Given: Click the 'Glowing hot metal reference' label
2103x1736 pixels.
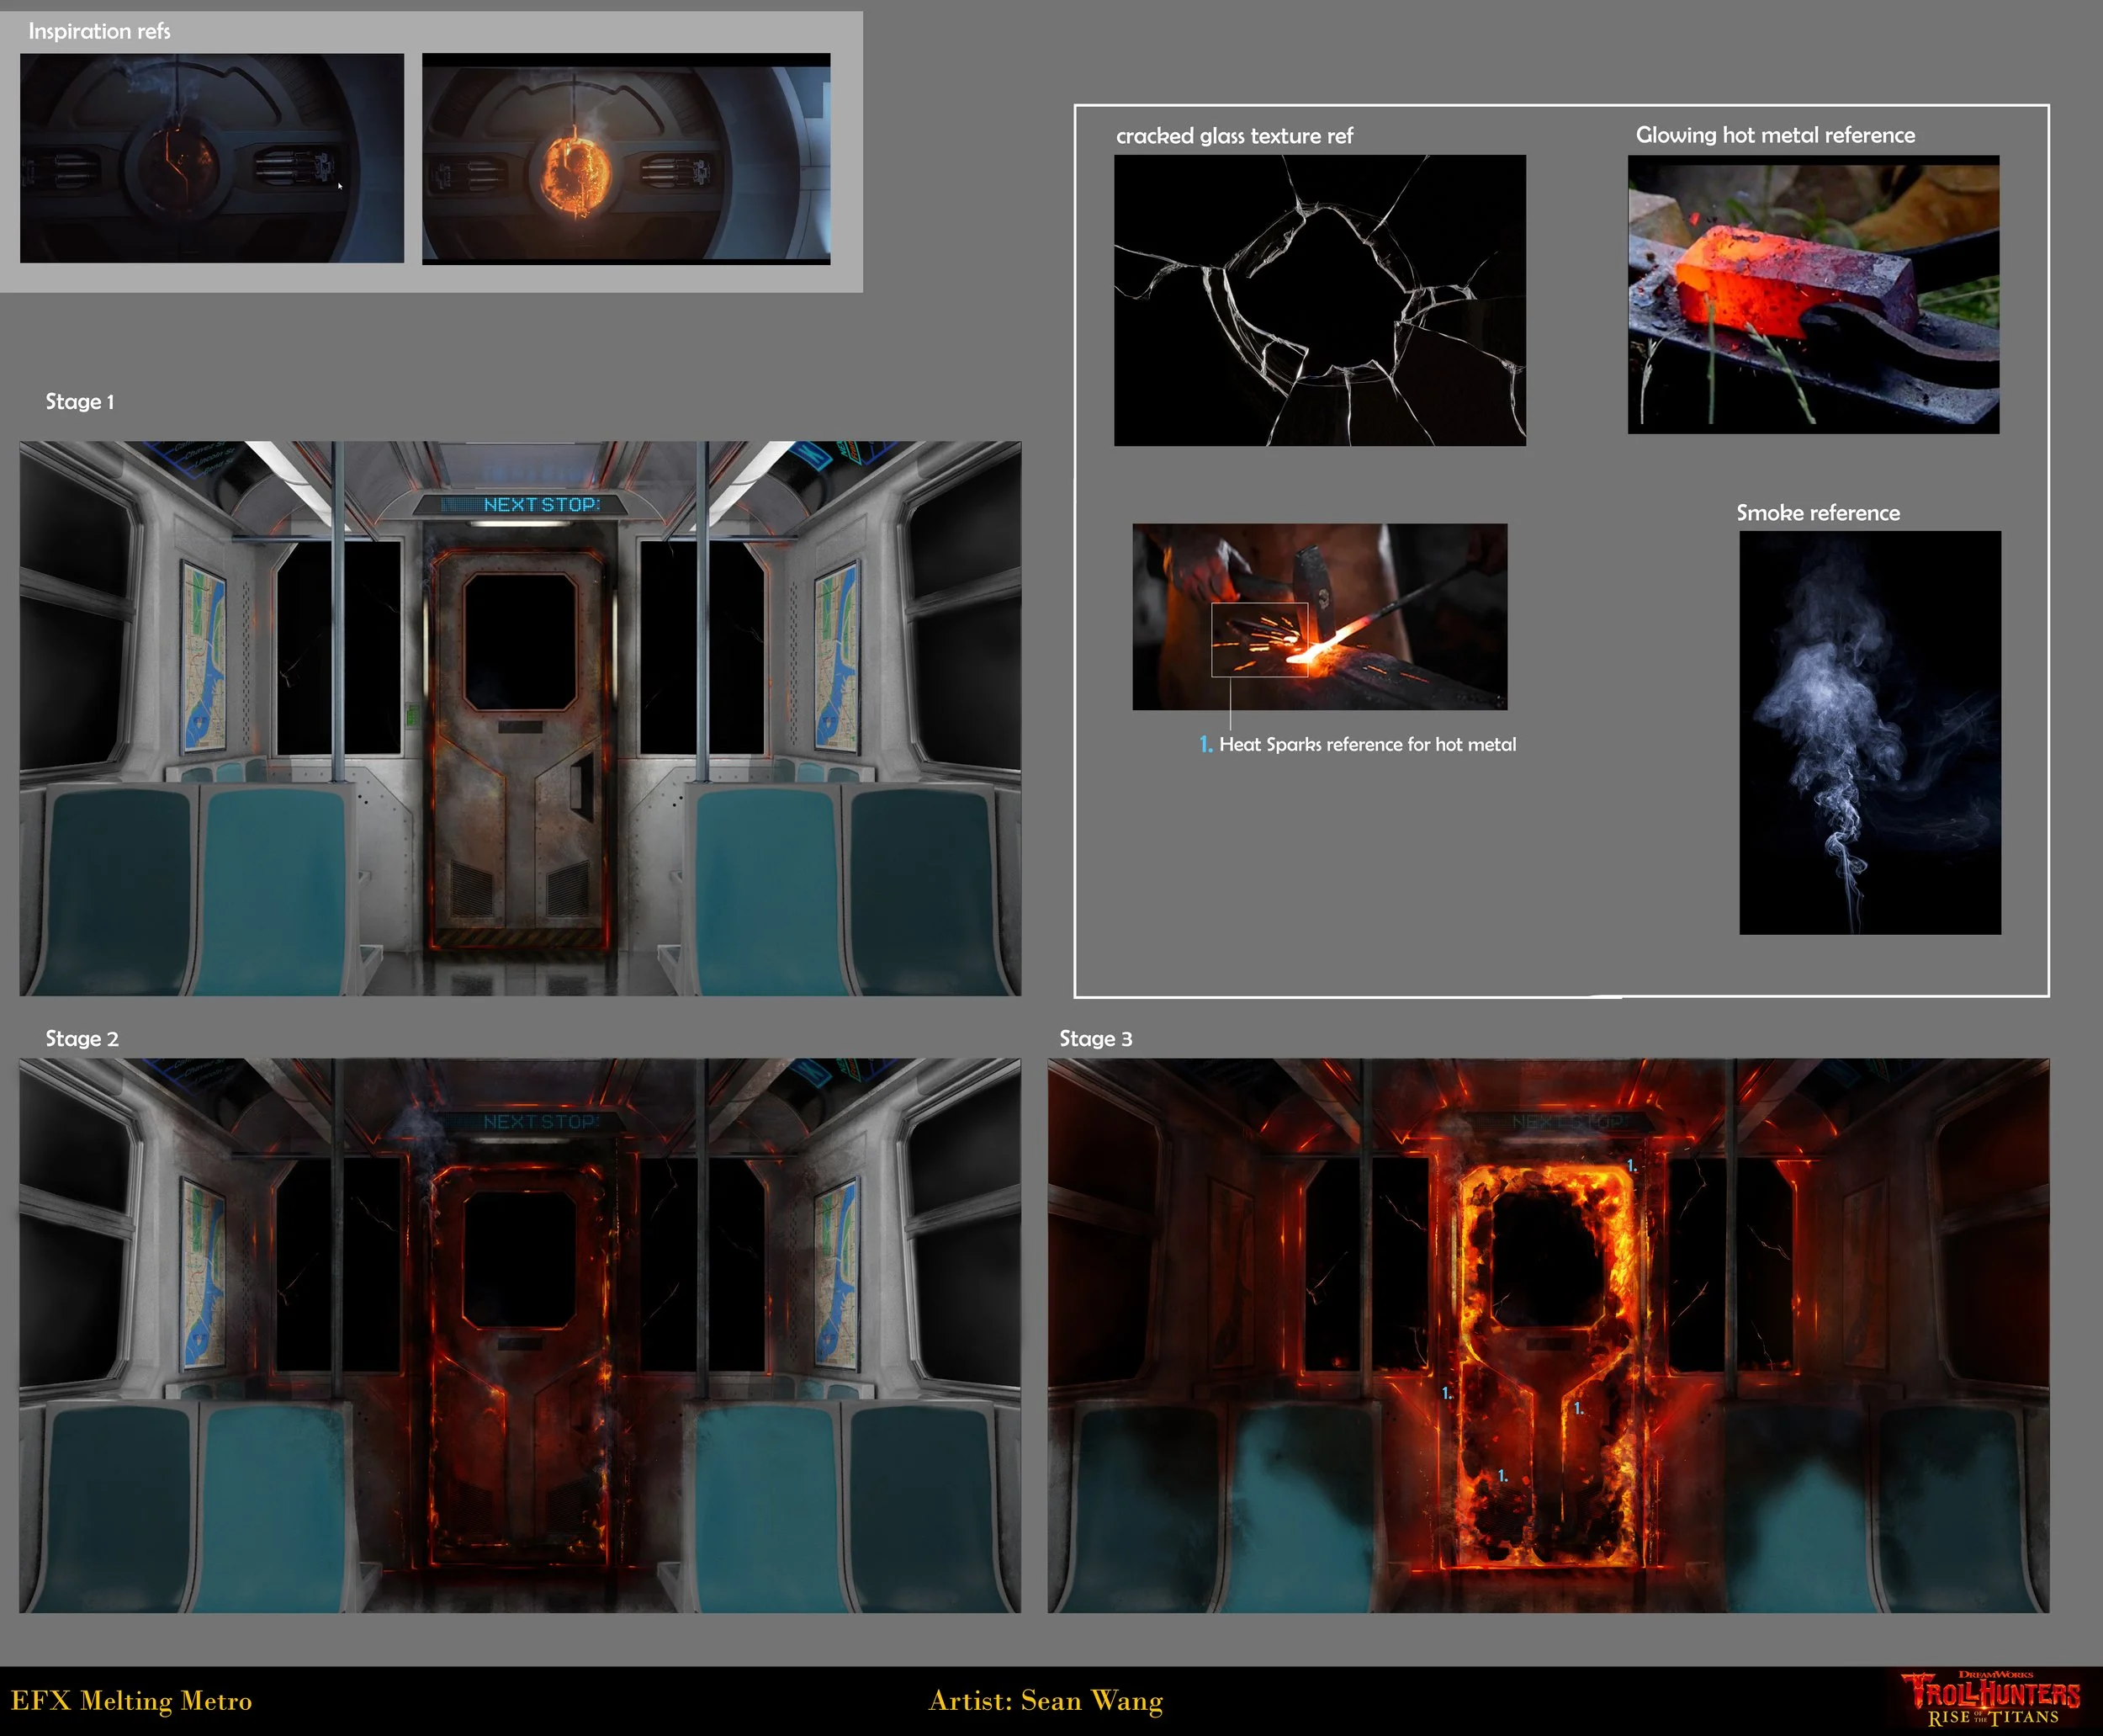Looking at the screenshot, I should tap(1775, 135).
